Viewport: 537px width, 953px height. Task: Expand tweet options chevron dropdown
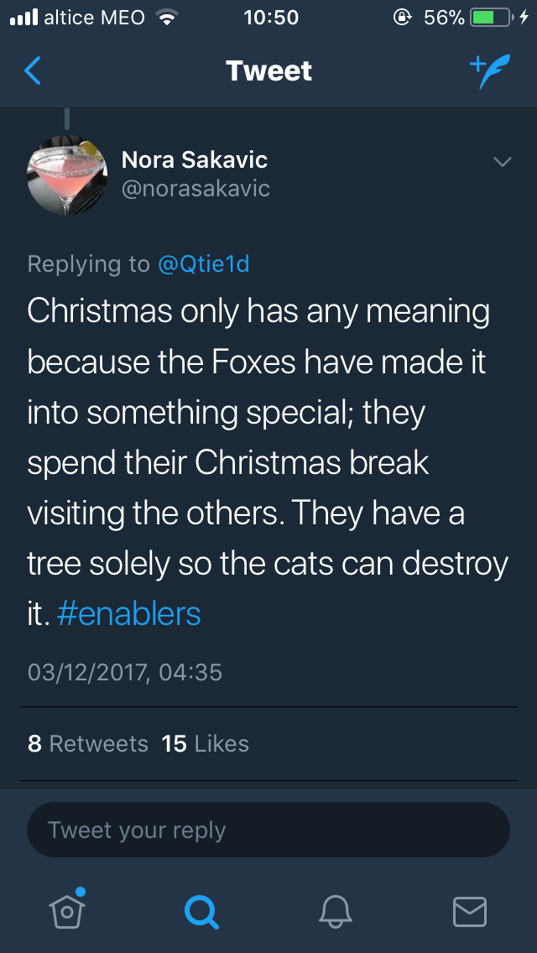502,161
